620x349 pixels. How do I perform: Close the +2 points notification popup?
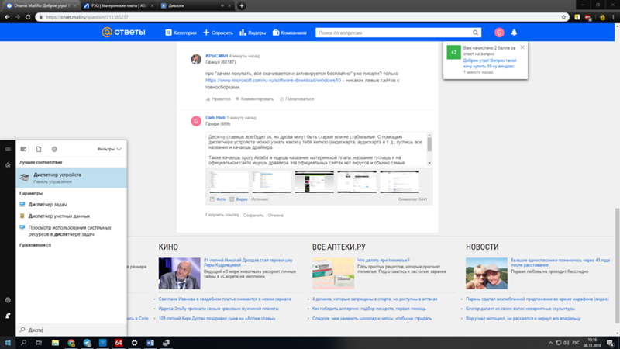pyautogui.click(x=522, y=47)
